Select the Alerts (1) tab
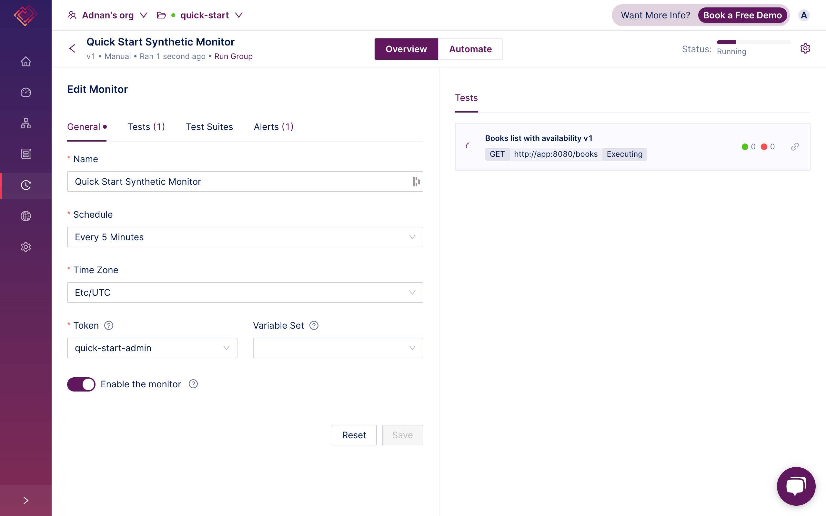 coord(273,127)
